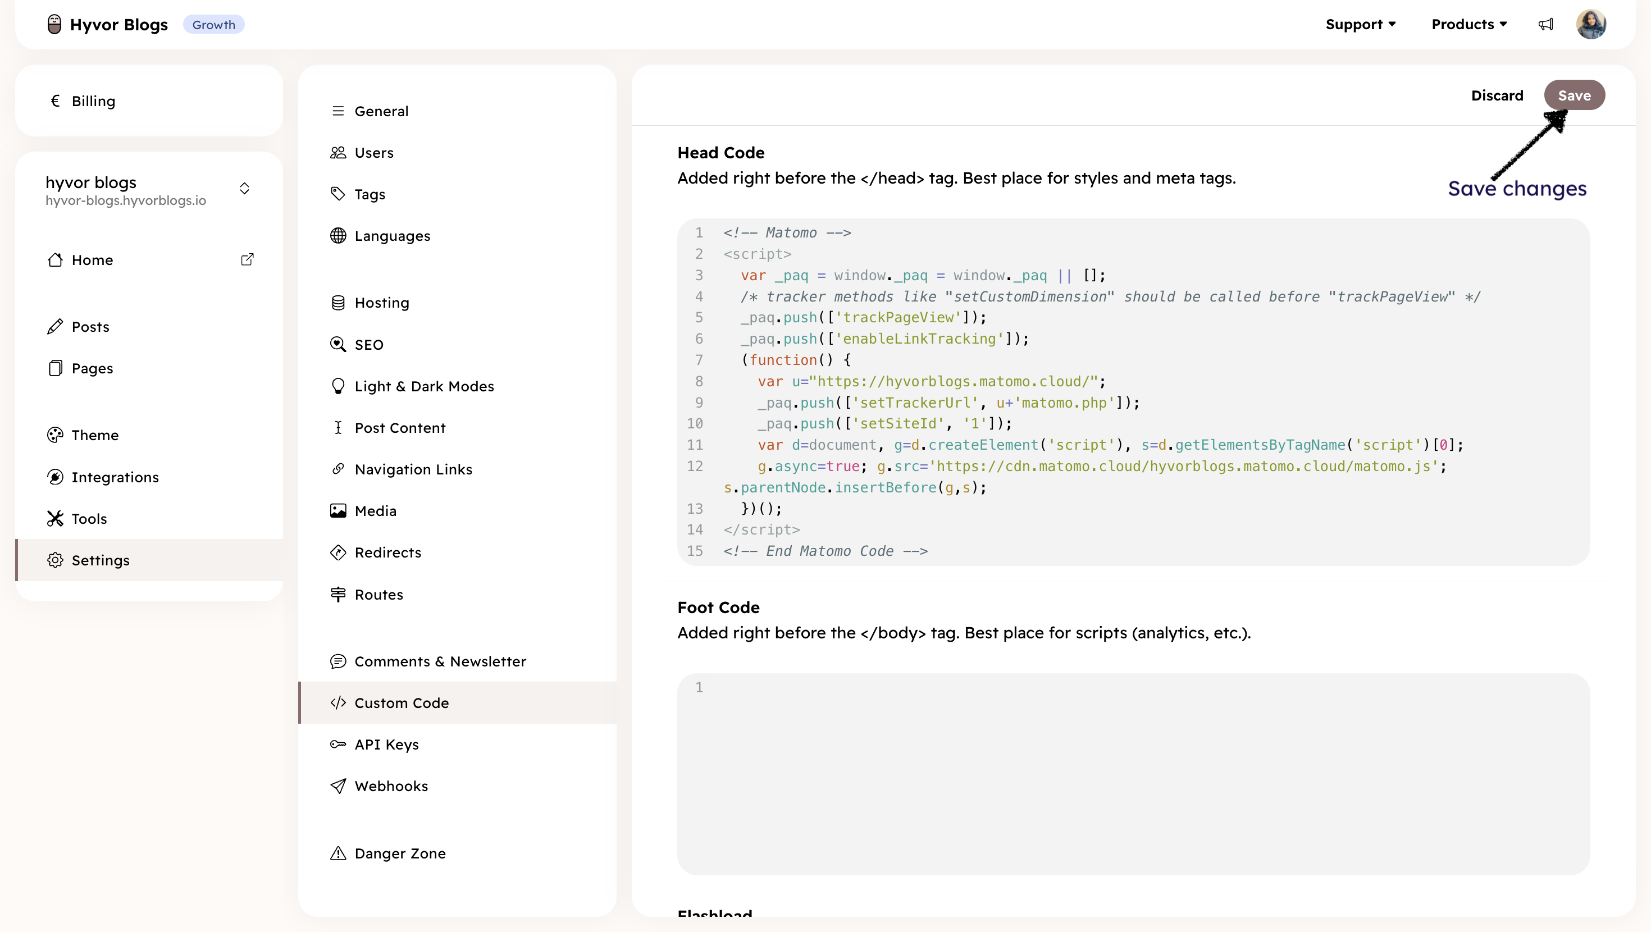Open Redirects using its compass icon
Viewport: 1651px width, 932px height.
click(x=339, y=552)
